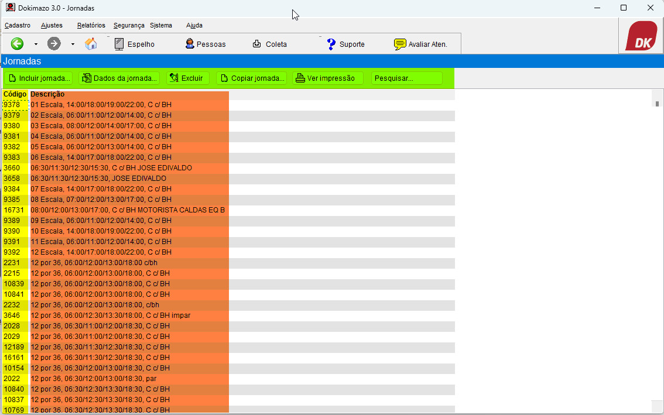Open the Cadastro menu
Image resolution: width=664 pixels, height=415 pixels.
(18, 25)
